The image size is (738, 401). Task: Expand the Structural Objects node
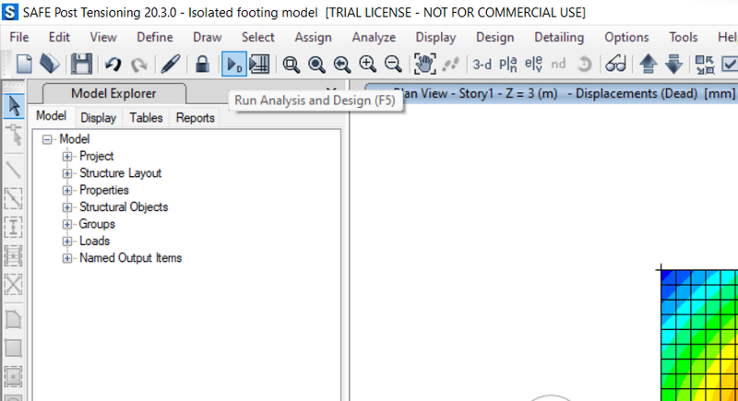point(67,207)
